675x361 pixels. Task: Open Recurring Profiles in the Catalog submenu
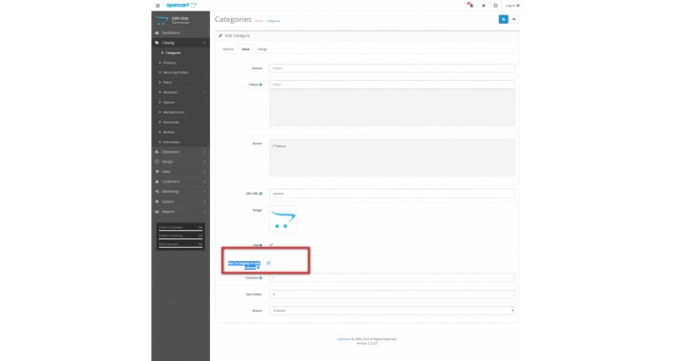[x=181, y=72]
